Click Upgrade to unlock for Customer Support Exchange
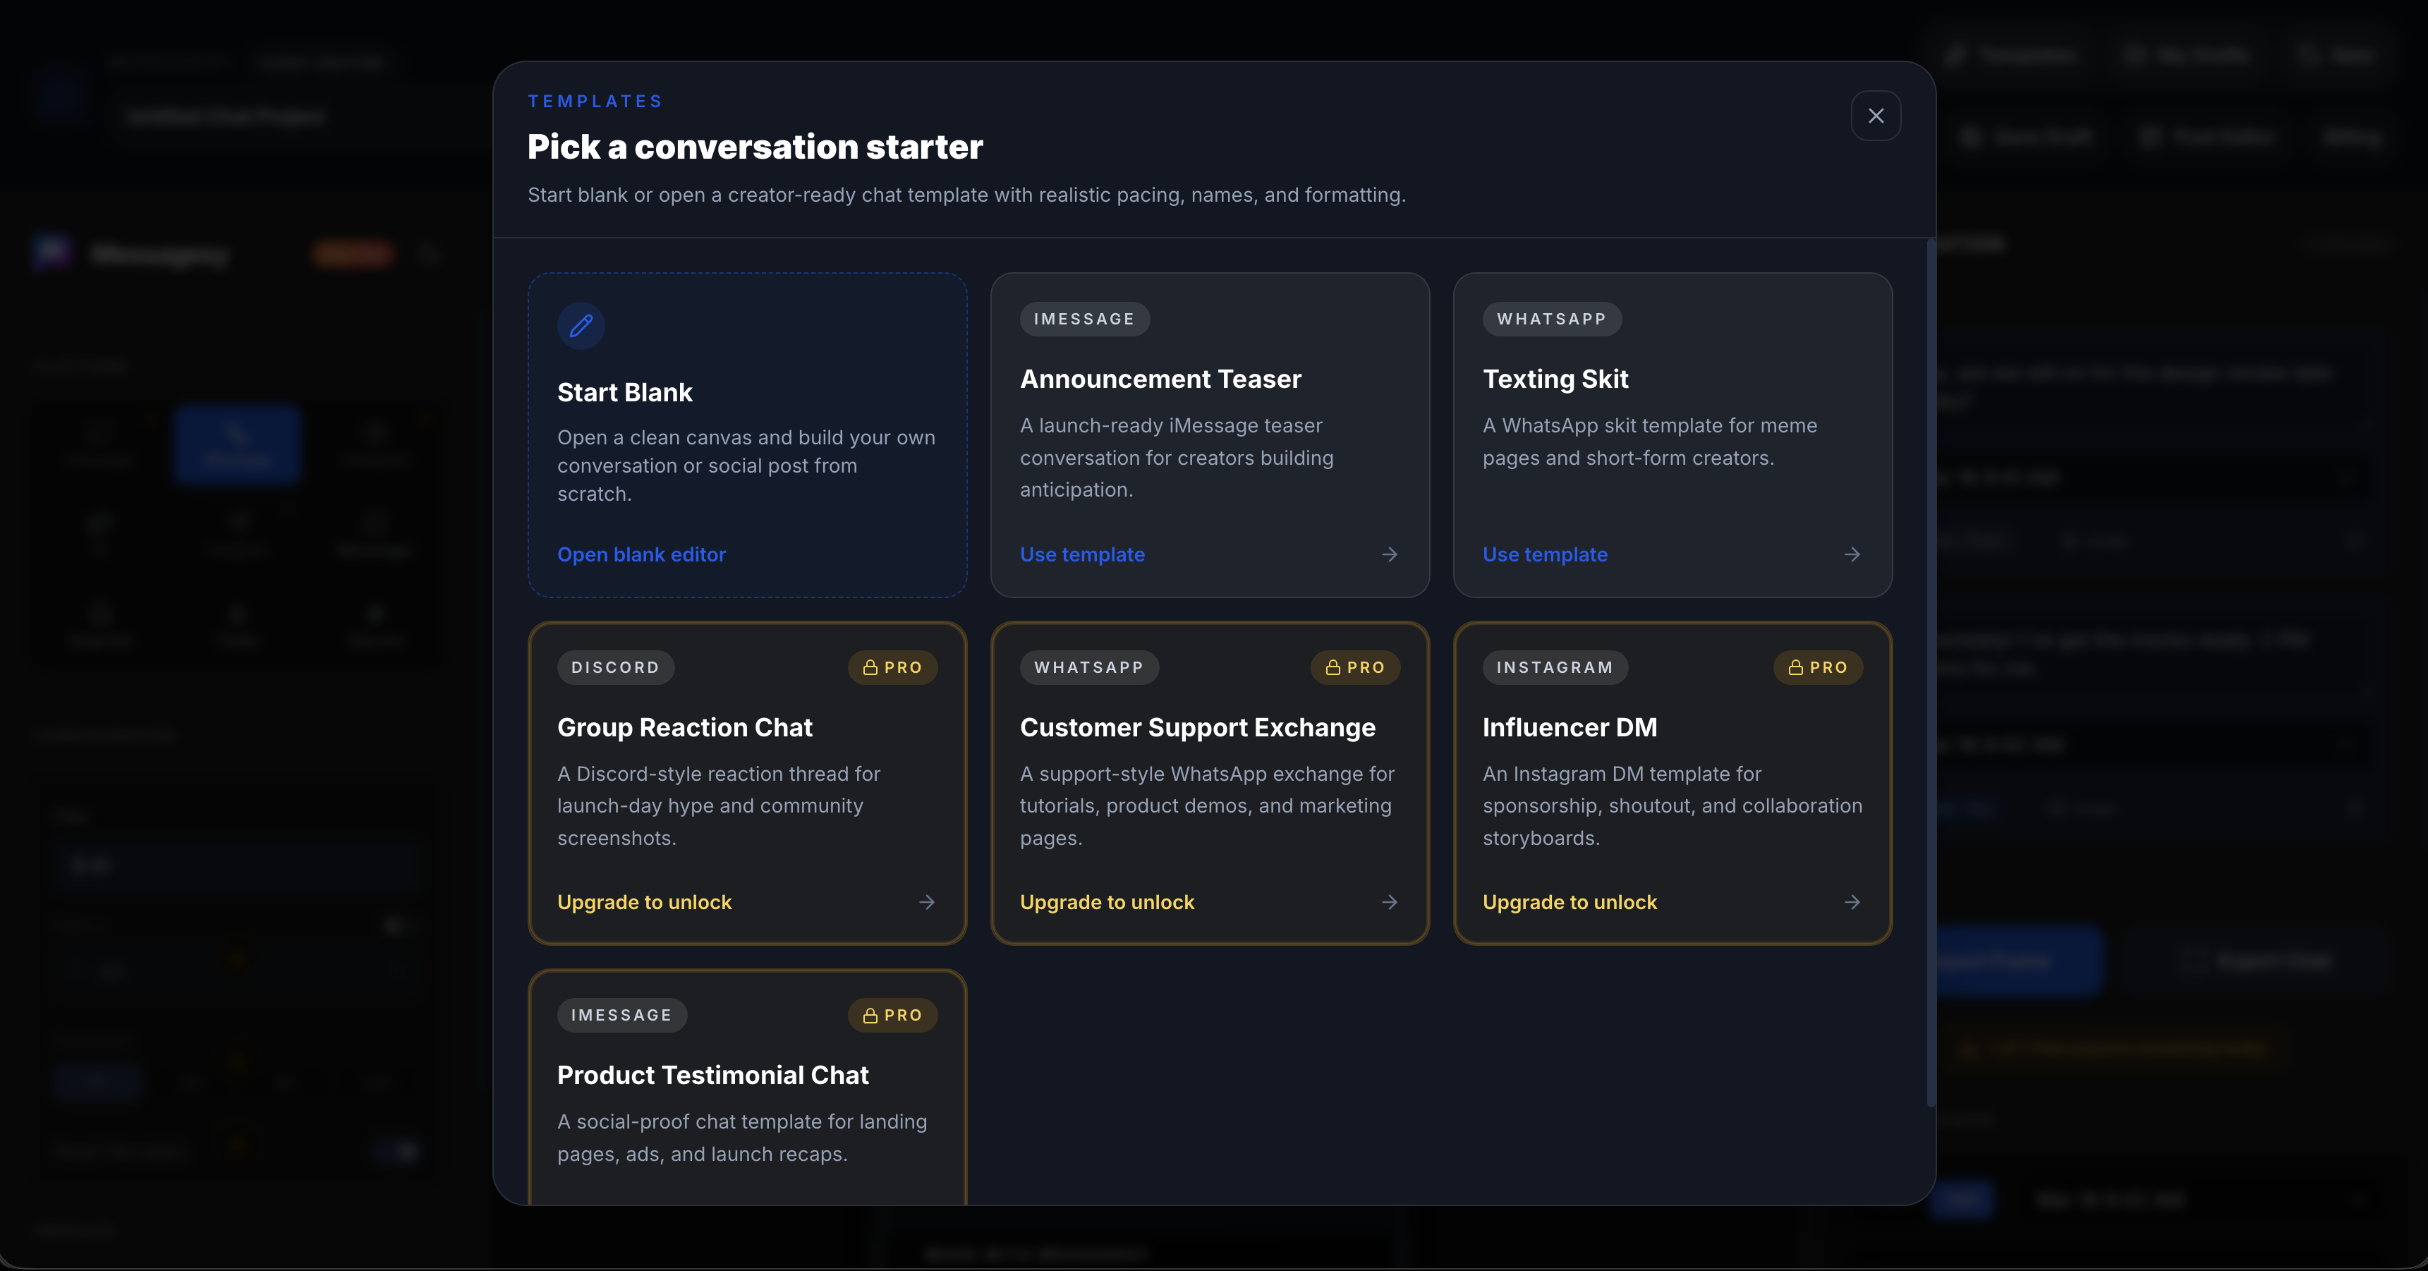 coord(1107,903)
